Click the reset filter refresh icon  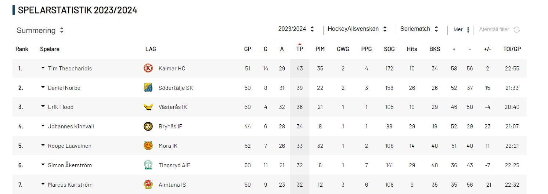coord(517,30)
